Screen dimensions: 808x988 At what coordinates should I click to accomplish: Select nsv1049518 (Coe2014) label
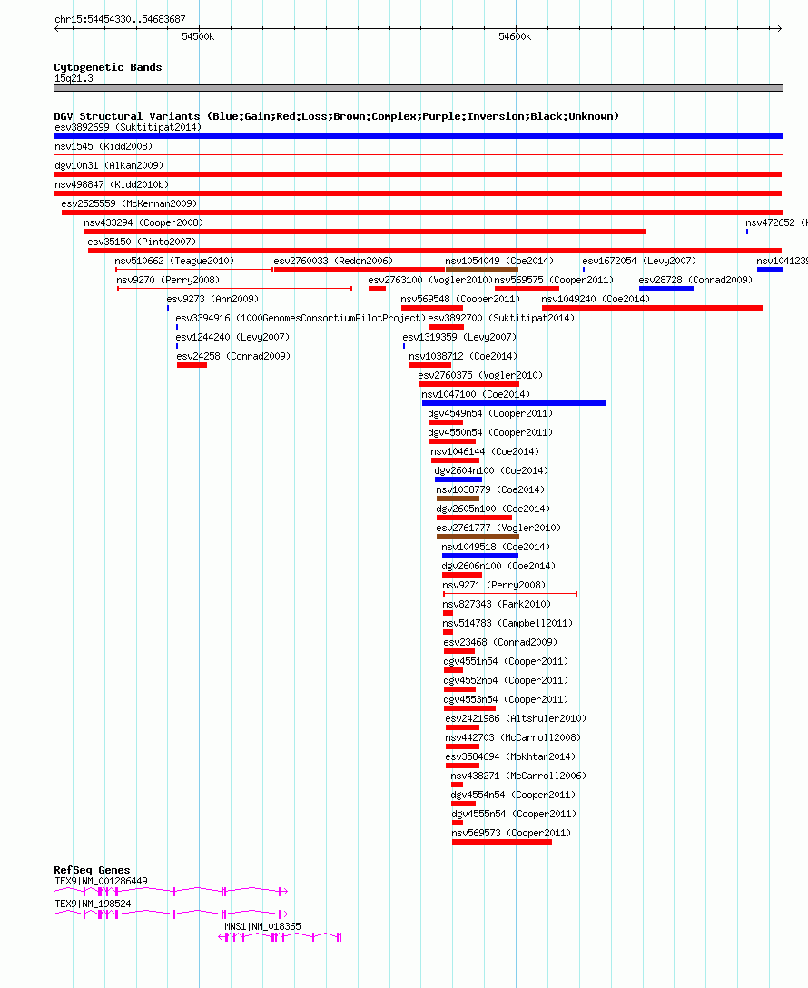coord(496,547)
